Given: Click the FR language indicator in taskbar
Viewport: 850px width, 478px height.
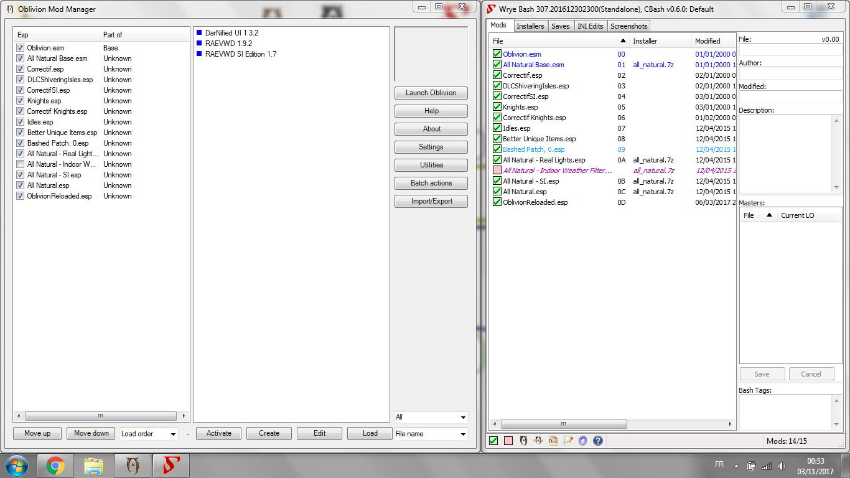Looking at the screenshot, I should 719,464.
